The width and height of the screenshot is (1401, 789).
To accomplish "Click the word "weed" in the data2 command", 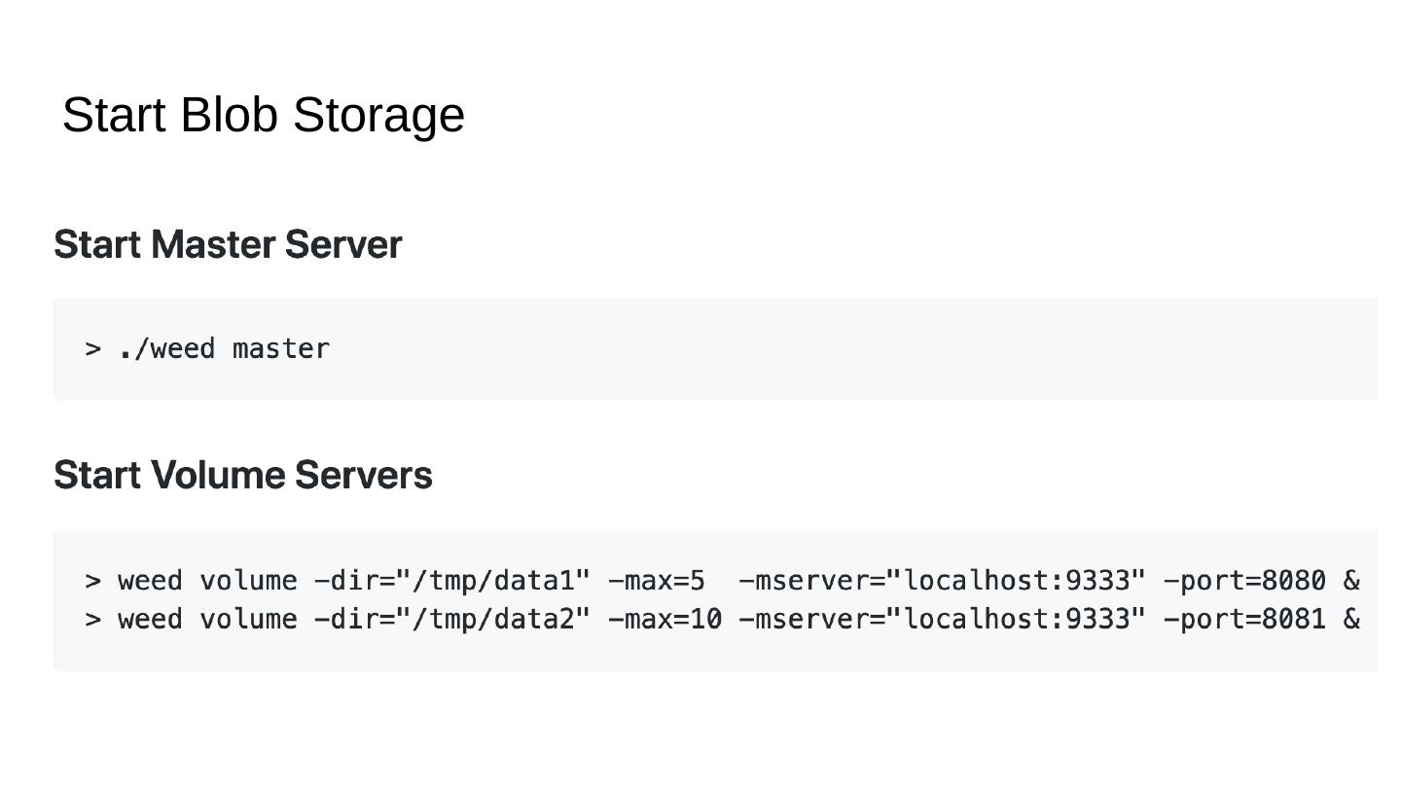I will [x=150, y=619].
